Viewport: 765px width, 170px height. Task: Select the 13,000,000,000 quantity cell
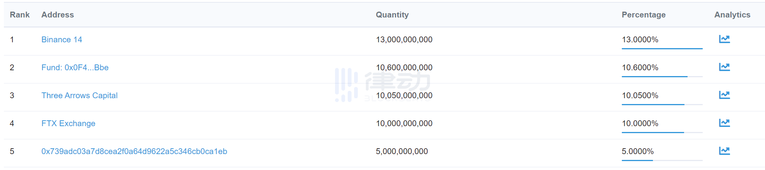click(404, 40)
